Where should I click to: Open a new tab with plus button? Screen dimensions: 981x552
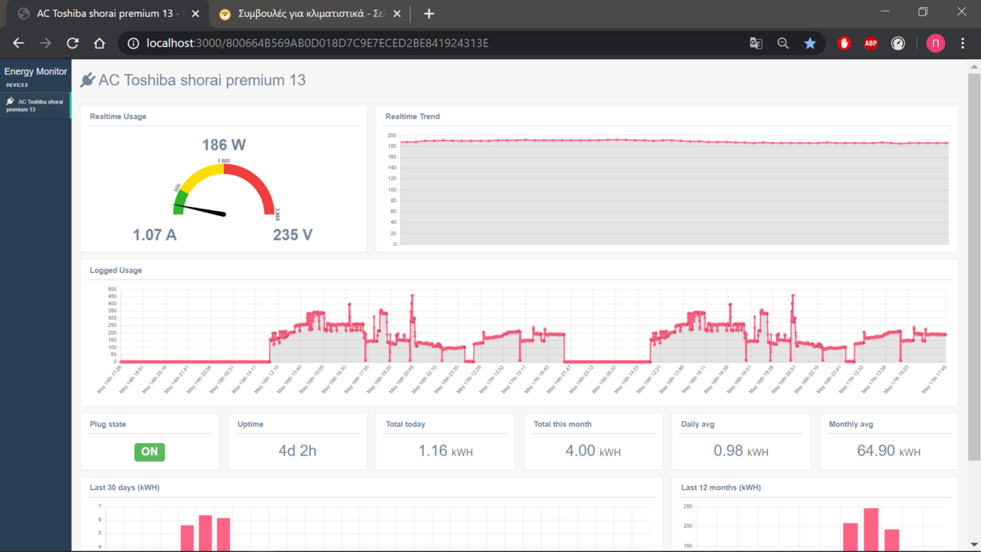[x=429, y=14]
